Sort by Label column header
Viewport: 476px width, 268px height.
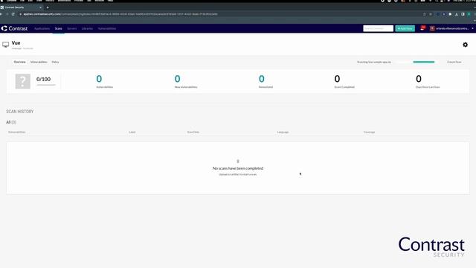[x=132, y=133]
